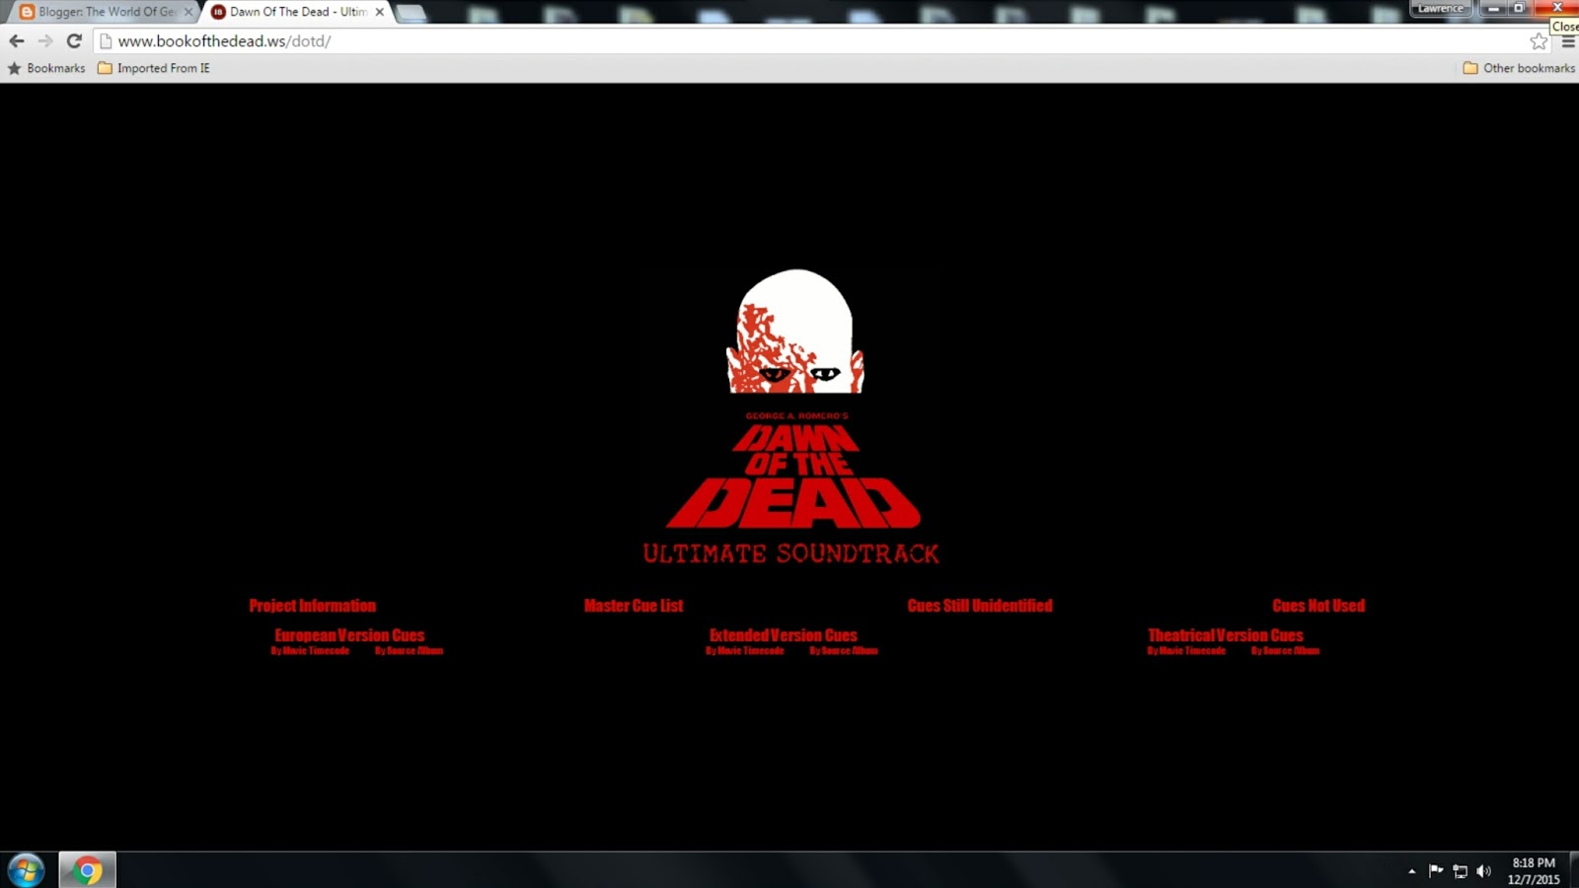Screen dimensions: 1579x888
Task: Open European Version By Source Album
Action: 409,651
